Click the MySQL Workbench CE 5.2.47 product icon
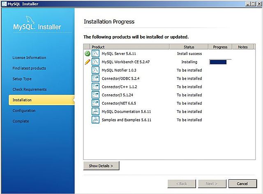Screen dimensions: 263x194 click(x=95, y=62)
